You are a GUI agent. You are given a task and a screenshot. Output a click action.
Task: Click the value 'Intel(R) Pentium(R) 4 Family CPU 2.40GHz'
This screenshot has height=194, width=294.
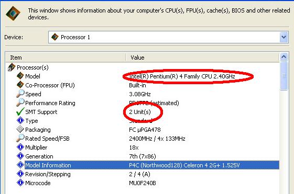182,76
